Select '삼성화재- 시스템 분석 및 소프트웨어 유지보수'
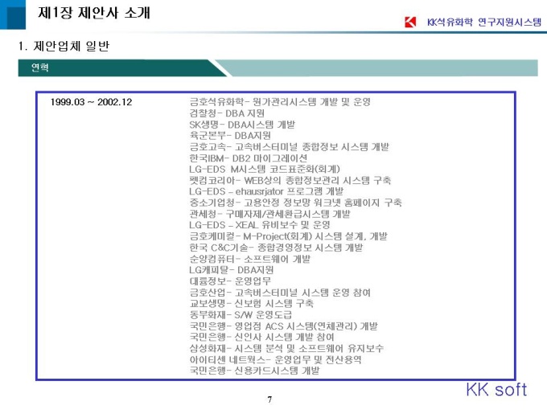 pos(286,348)
